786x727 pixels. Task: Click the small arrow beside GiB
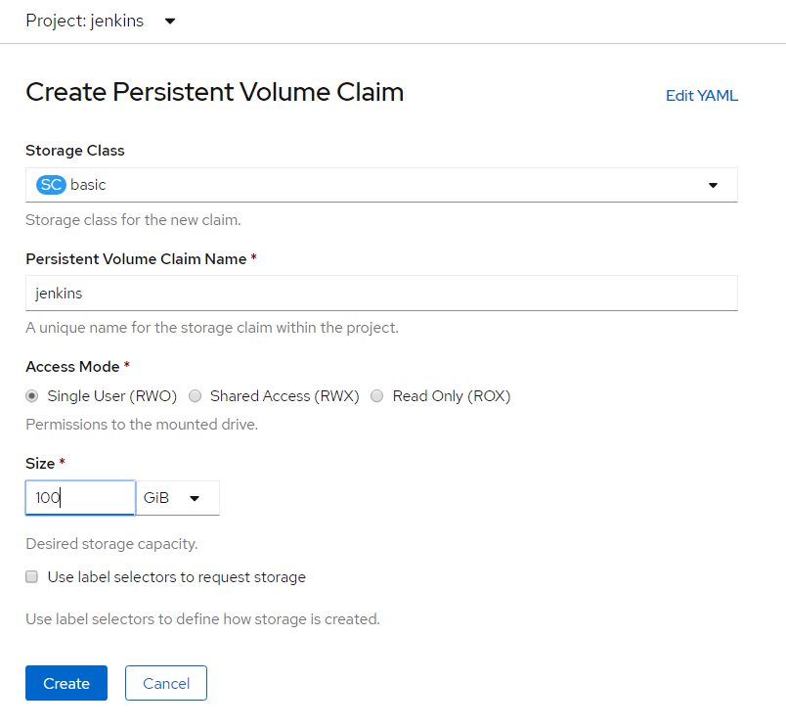coord(195,498)
